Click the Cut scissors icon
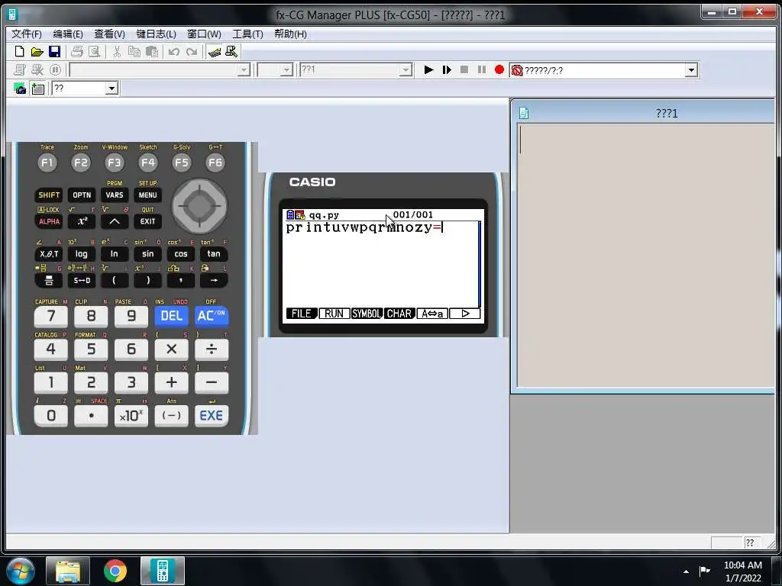This screenshot has width=782, height=586. click(117, 51)
